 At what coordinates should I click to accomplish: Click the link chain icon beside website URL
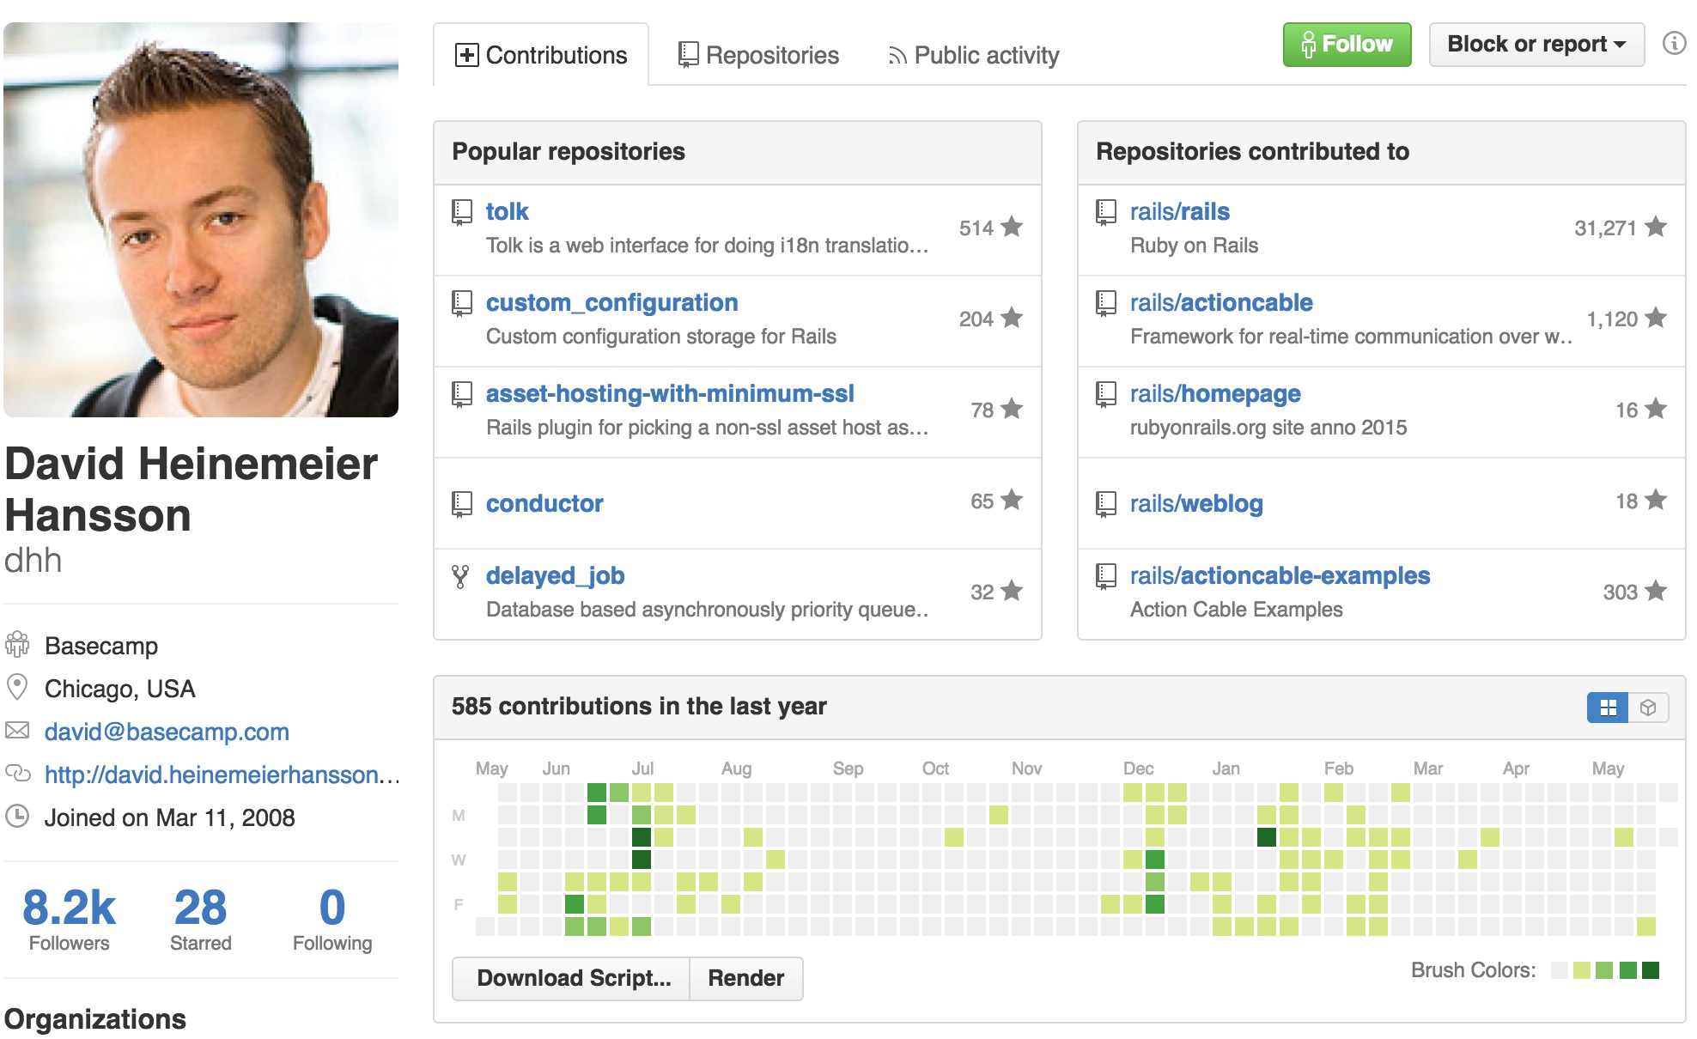pos(18,773)
